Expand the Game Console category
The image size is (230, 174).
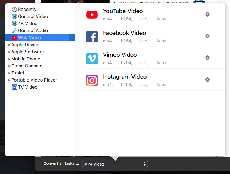pyautogui.click(x=9, y=66)
